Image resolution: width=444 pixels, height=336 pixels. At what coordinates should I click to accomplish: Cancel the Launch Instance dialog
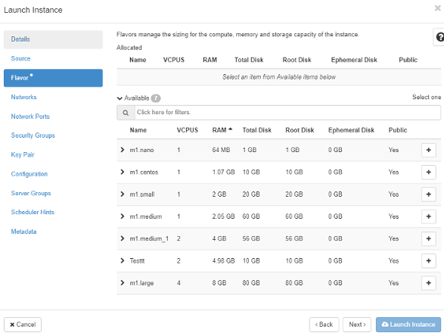23,325
